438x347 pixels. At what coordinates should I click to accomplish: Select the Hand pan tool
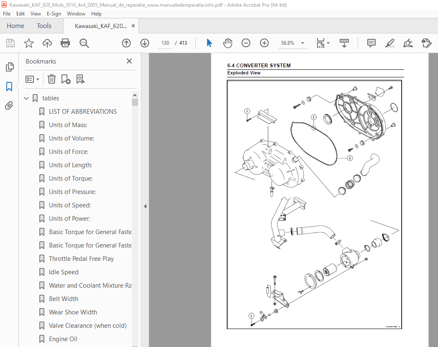coord(227,43)
